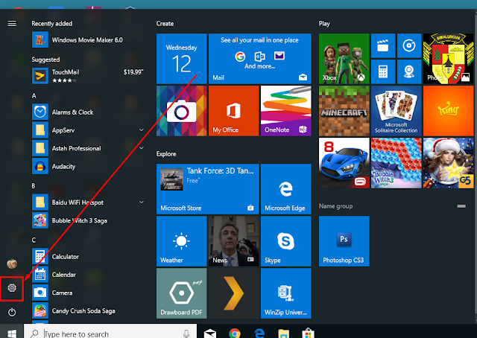Open the Calculator small tile
This screenshot has height=338, width=477.
click(383, 71)
